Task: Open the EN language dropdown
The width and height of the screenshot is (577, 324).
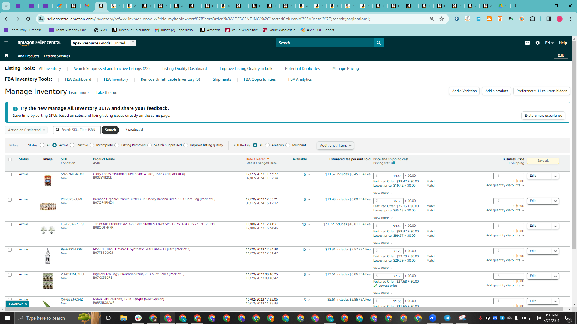Action: 549,43
